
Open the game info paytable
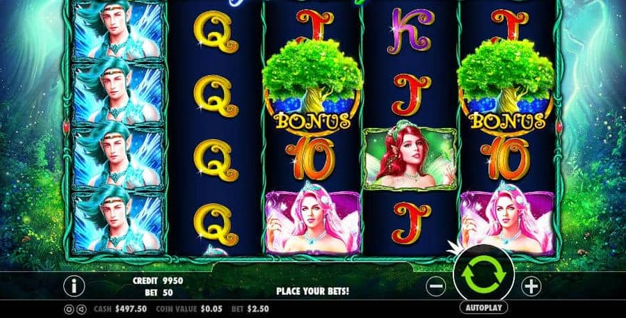tap(74, 286)
